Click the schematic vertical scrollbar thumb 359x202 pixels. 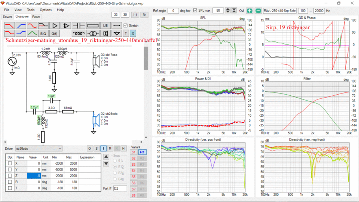146,58
